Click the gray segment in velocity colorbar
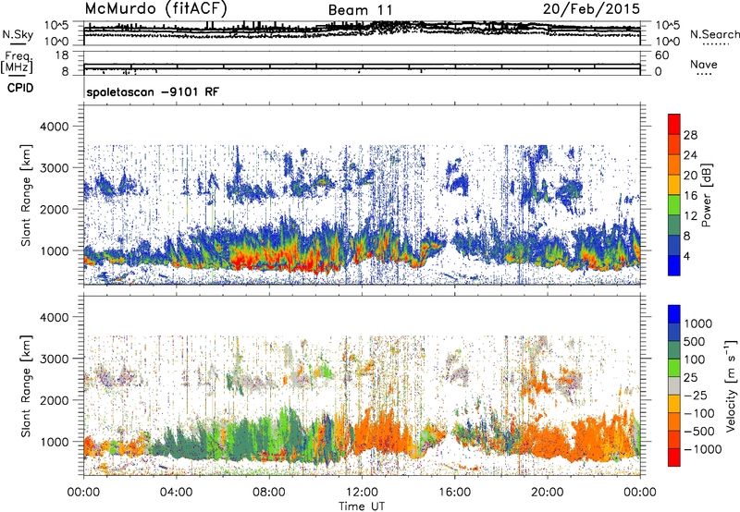This screenshot has width=740, height=512. click(x=674, y=385)
